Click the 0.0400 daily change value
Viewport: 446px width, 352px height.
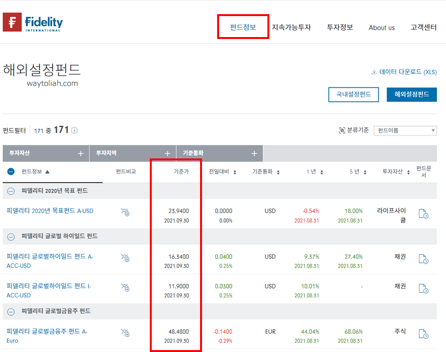pyautogui.click(x=223, y=256)
